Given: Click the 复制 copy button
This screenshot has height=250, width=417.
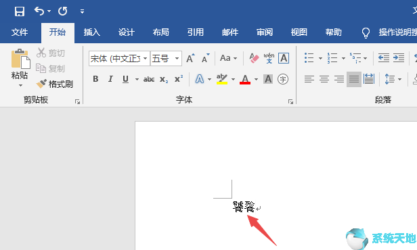Looking at the screenshot, I should click(51, 68).
